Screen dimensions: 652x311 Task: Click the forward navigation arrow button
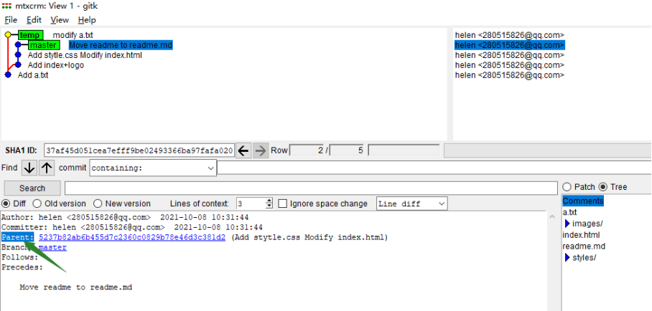point(261,150)
